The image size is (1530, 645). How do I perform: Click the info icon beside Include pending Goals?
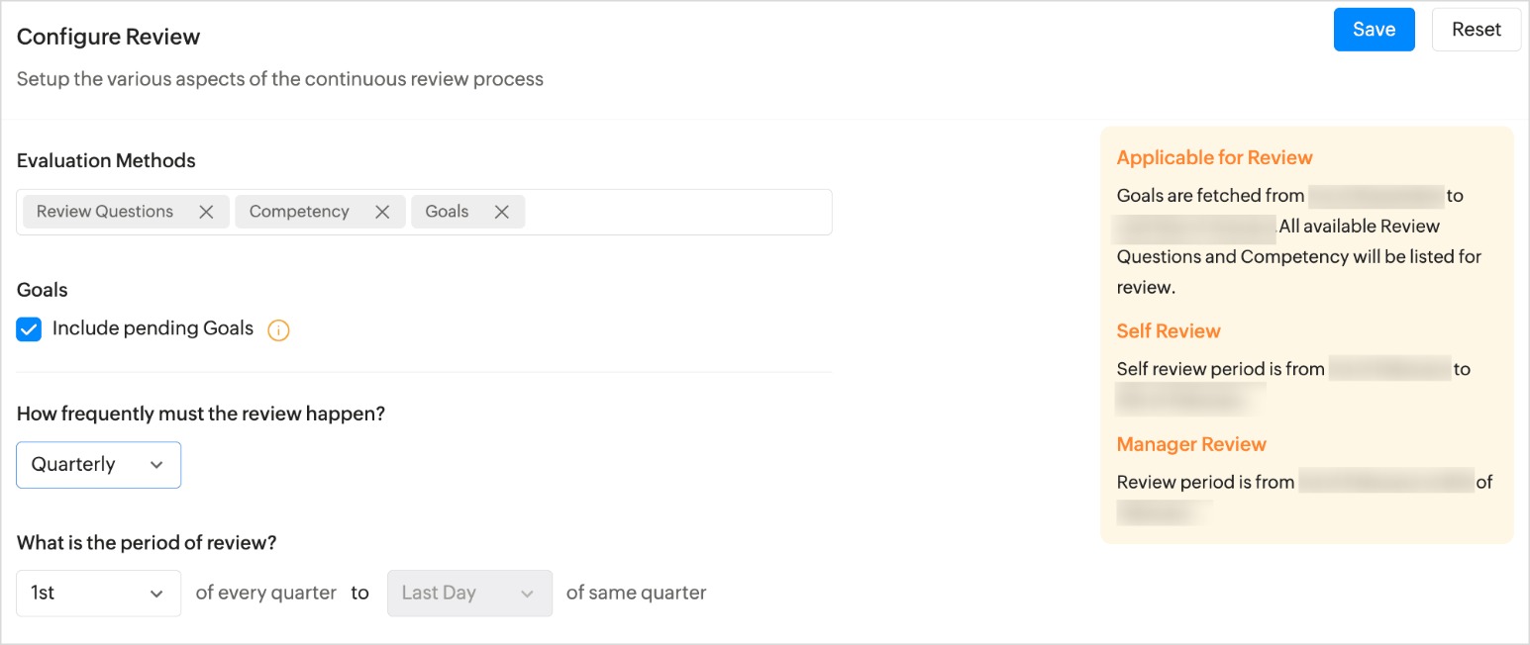coord(279,330)
